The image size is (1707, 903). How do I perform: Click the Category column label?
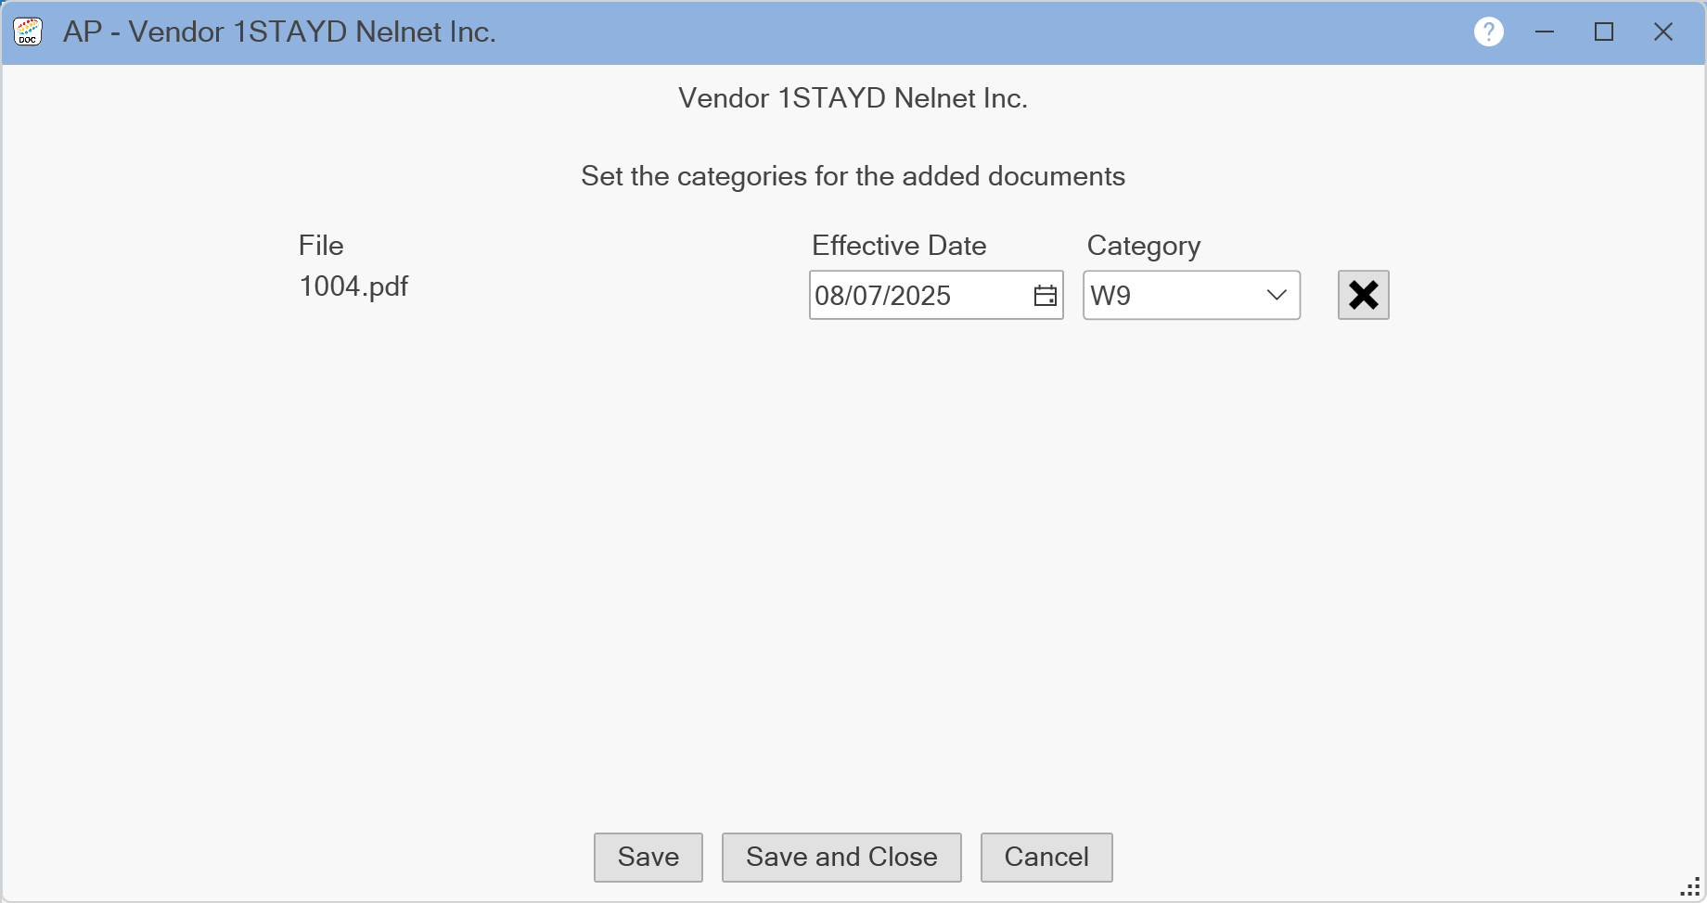pos(1144,246)
